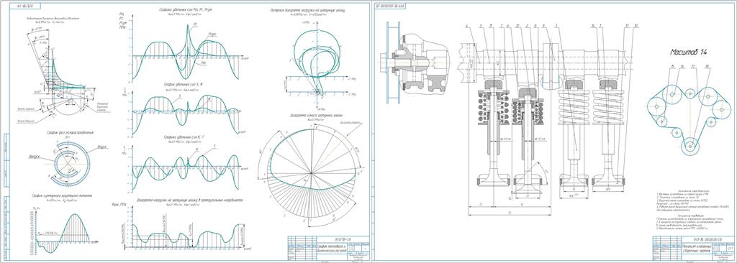
Task: Select the "Выпуск" label on phases chart
Action: [x=35, y=157]
